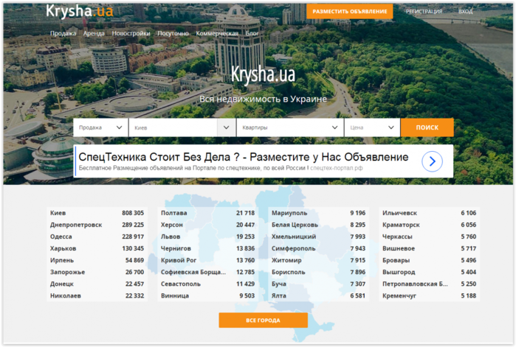
Task: Click the 6 106 listing count
Action: point(469,213)
